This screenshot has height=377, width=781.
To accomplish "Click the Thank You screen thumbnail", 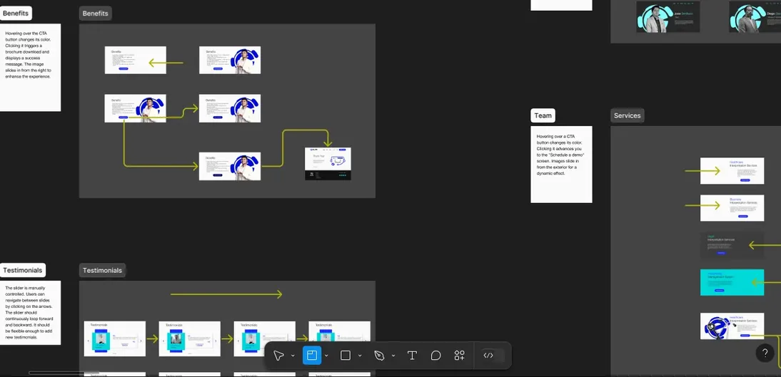I will click(x=328, y=164).
